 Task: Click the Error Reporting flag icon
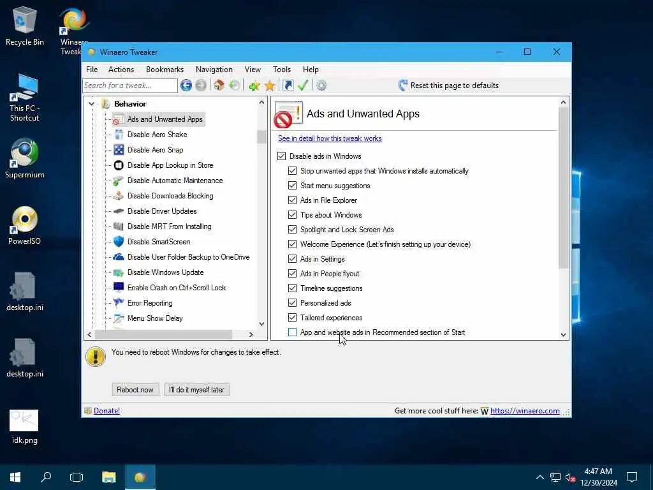click(119, 303)
